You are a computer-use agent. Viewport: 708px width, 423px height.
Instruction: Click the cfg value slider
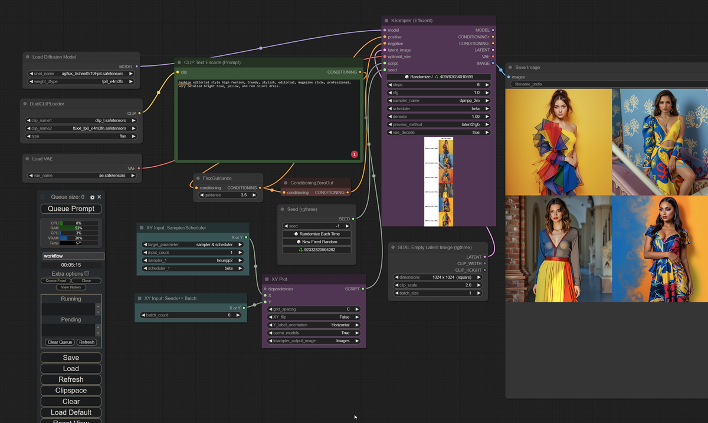tap(438, 92)
